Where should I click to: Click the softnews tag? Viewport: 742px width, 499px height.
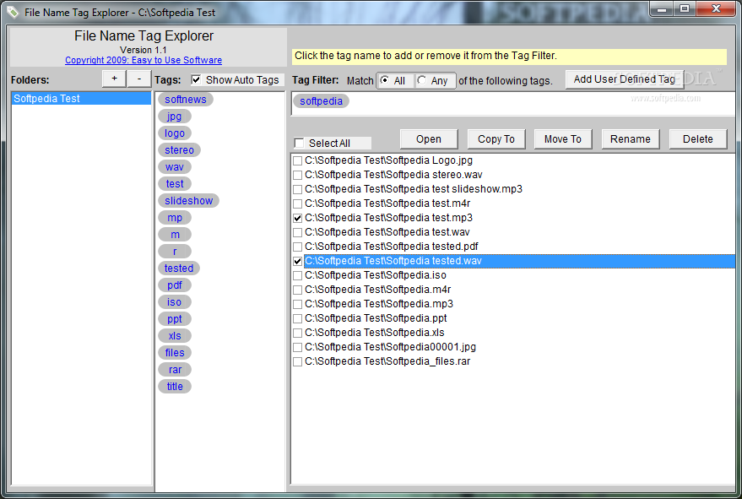click(186, 100)
